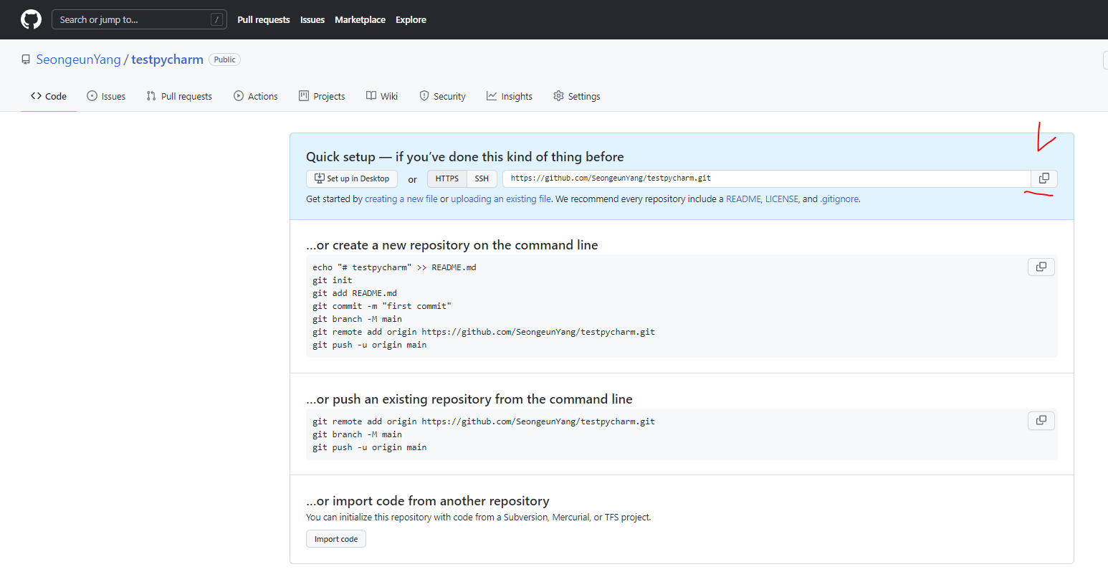Open the Actions tab

[256, 96]
